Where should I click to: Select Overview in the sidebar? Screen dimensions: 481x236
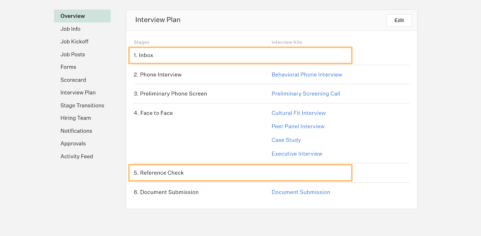coord(73,16)
